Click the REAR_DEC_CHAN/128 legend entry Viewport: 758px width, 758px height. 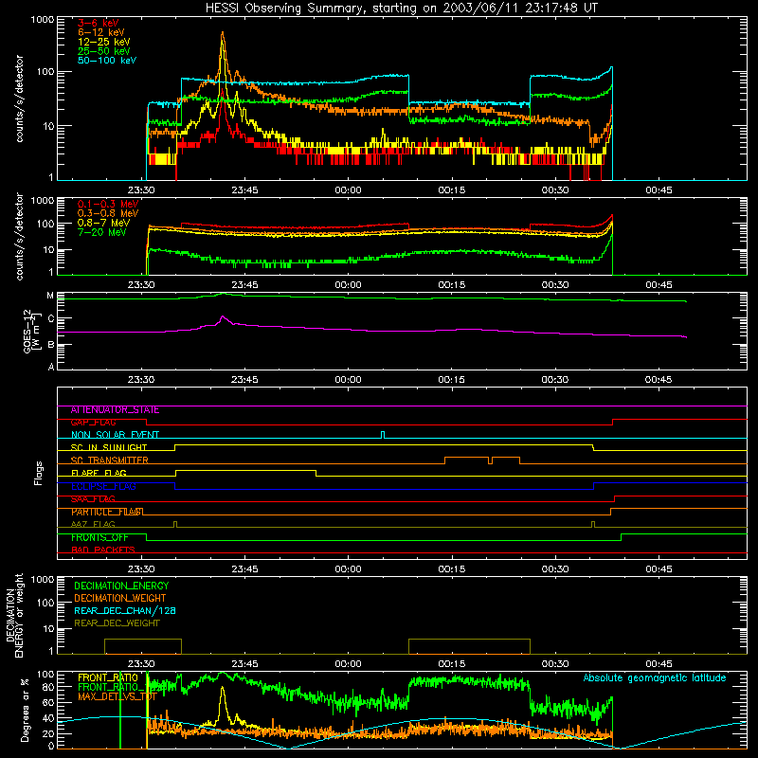coord(125,610)
